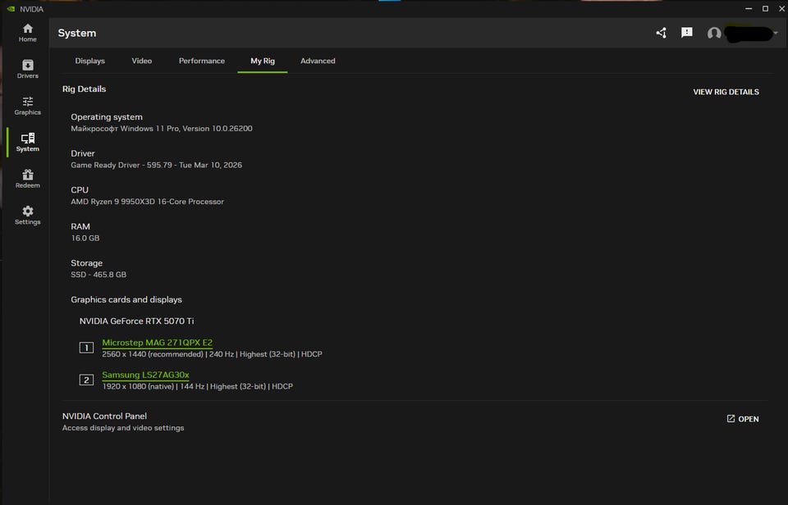Open the Drivers section in sidebar
Screen dimensions: 788x505
28,70
